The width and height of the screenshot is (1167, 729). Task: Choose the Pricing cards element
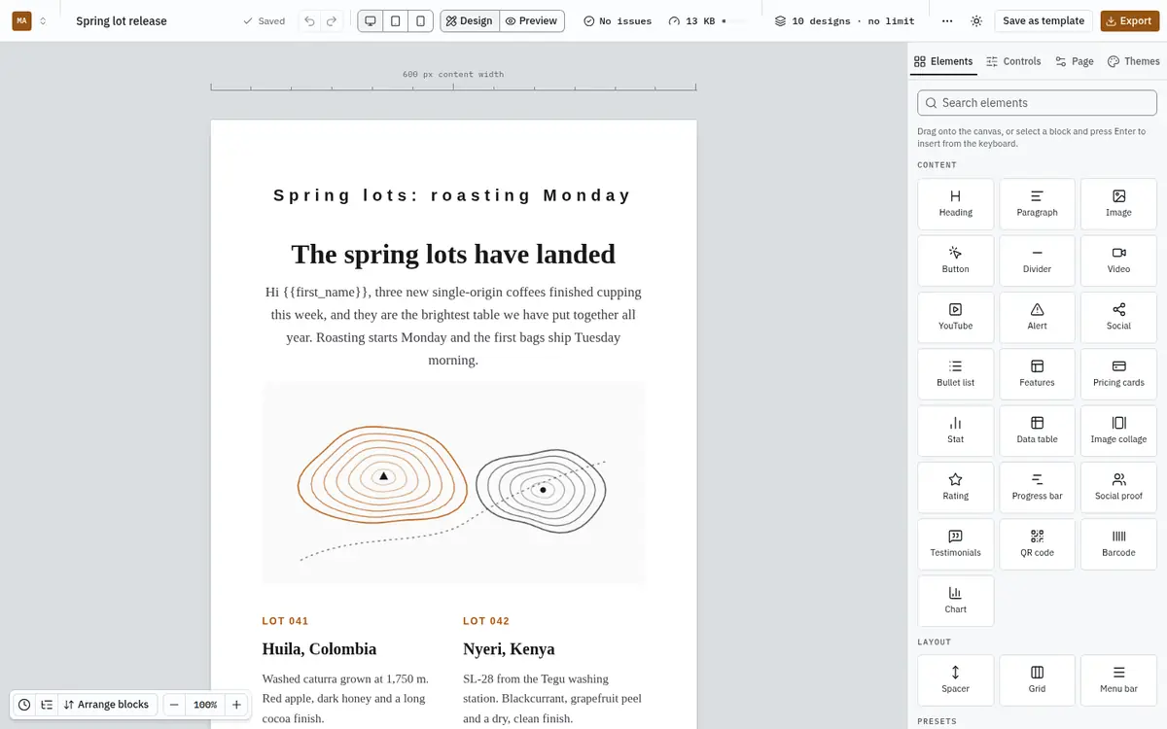click(1118, 373)
